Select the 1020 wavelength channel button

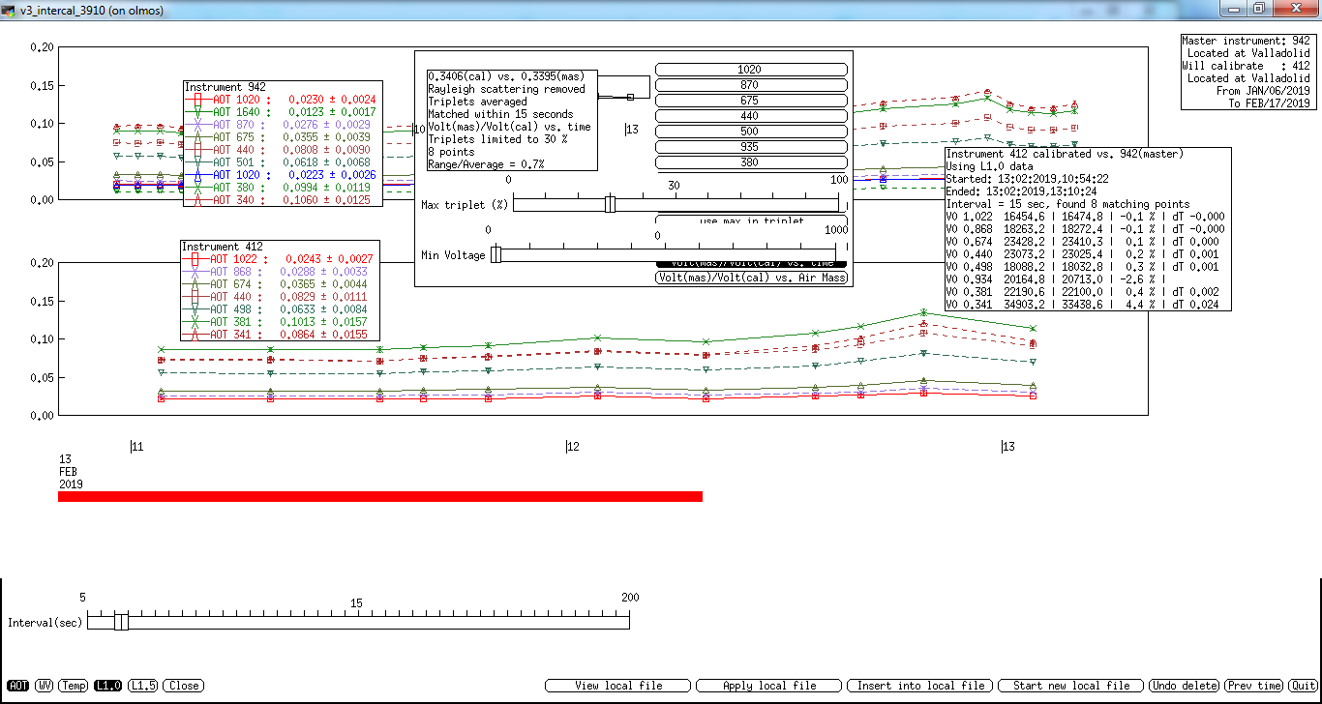(751, 70)
